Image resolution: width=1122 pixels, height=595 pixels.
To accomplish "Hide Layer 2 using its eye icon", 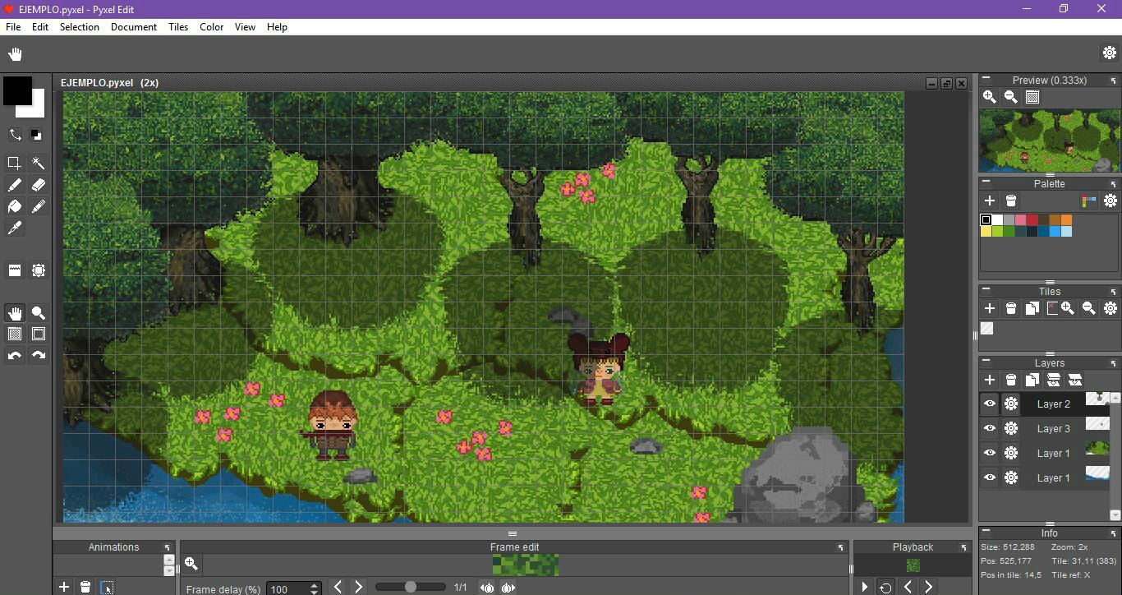I will [x=989, y=404].
